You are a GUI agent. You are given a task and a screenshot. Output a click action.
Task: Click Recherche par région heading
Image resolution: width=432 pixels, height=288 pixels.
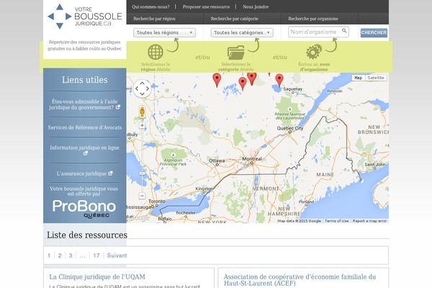(x=154, y=19)
